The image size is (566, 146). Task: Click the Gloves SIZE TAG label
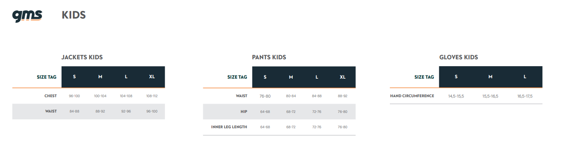(x=424, y=77)
